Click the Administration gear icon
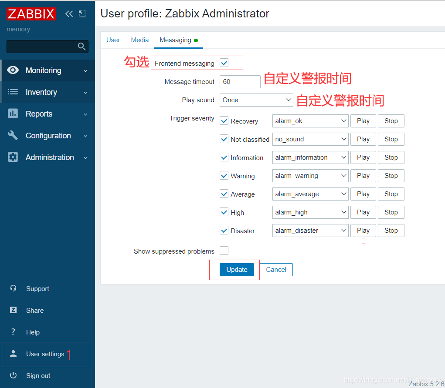Viewport: 445px width, 388px height. click(x=13, y=157)
